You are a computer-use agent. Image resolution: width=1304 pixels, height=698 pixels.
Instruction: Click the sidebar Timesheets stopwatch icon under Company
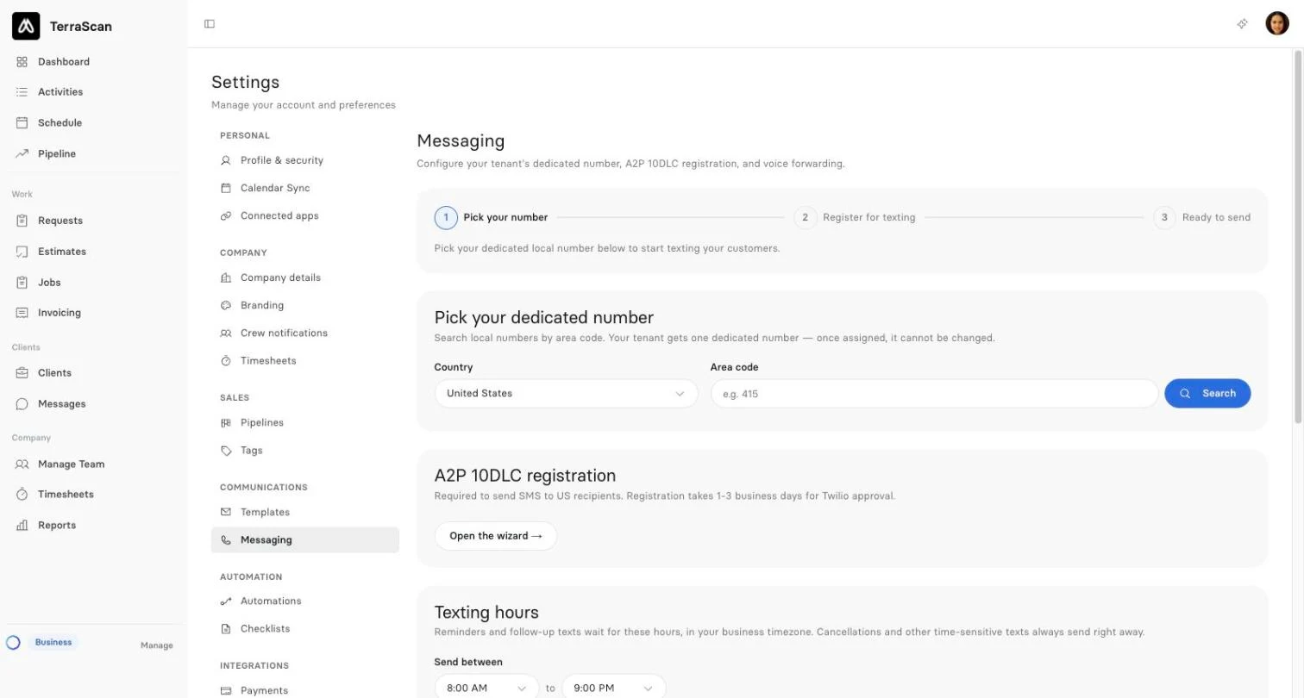pyautogui.click(x=22, y=495)
